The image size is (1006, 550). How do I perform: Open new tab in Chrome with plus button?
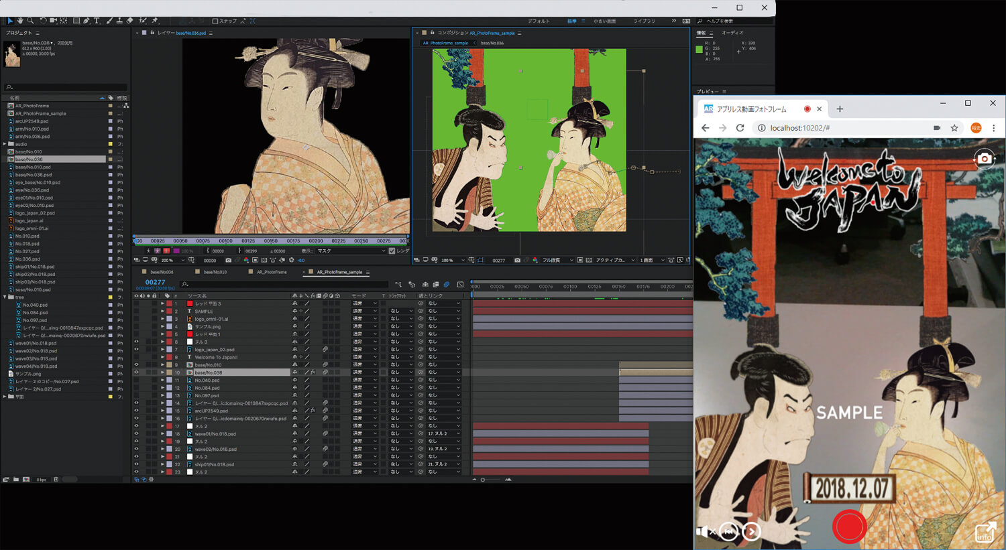[840, 109]
